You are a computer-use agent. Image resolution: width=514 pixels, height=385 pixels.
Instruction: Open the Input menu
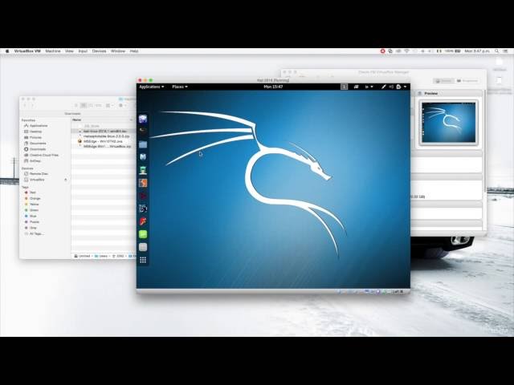coord(83,51)
